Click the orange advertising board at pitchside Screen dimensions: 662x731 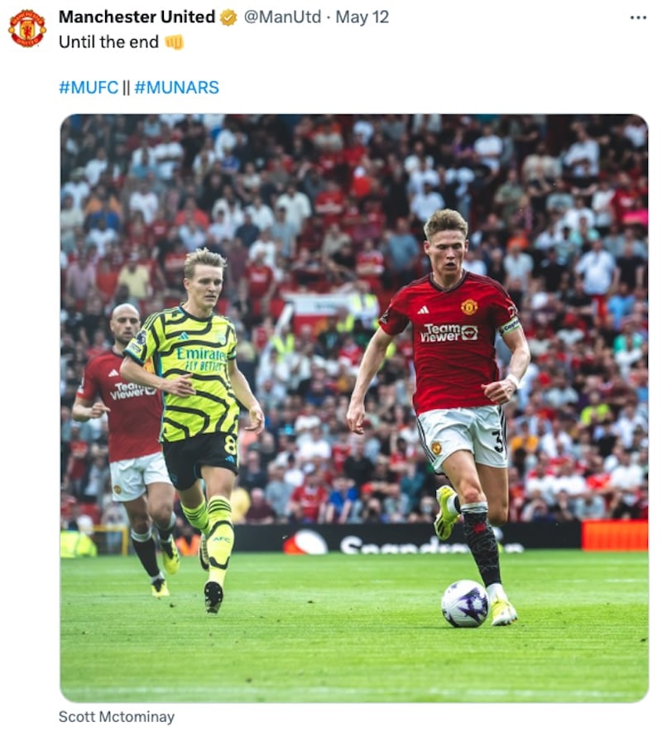pos(615,535)
